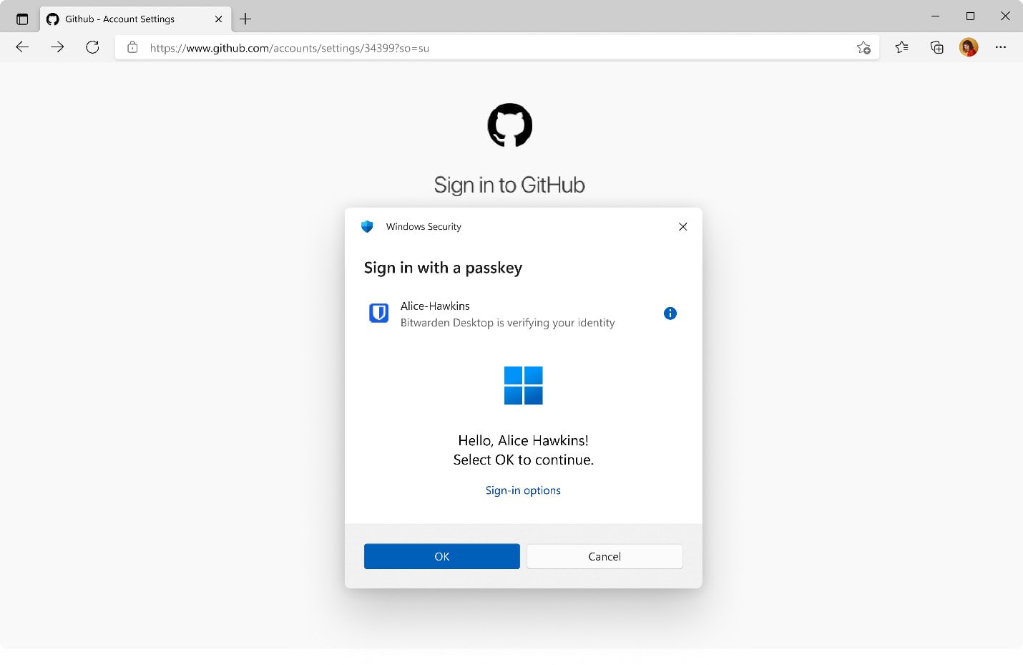Dismiss the Windows Security dialog
Image resolution: width=1023 pixels, height=665 pixels.
[x=682, y=226]
